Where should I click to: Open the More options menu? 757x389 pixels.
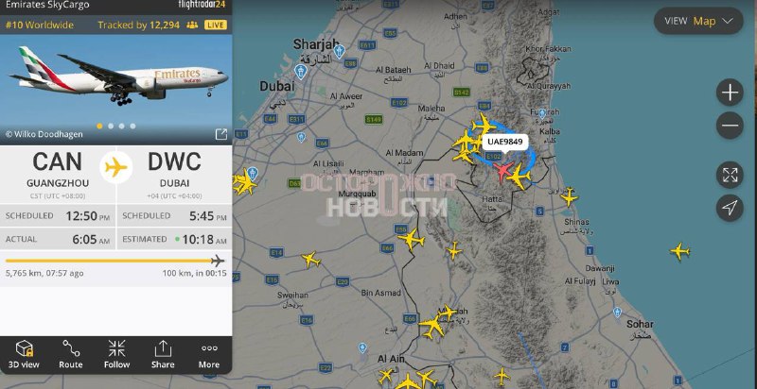coord(209,354)
